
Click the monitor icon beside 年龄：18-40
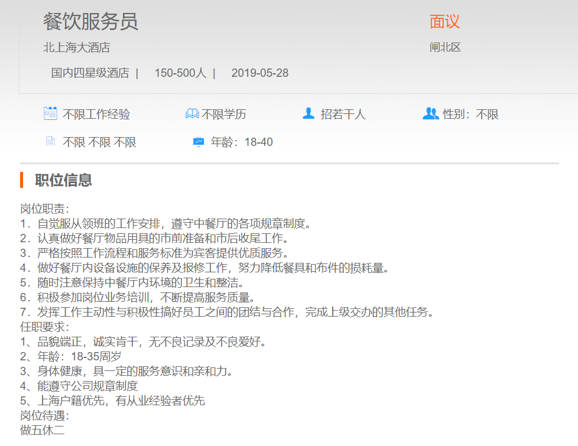[199, 142]
